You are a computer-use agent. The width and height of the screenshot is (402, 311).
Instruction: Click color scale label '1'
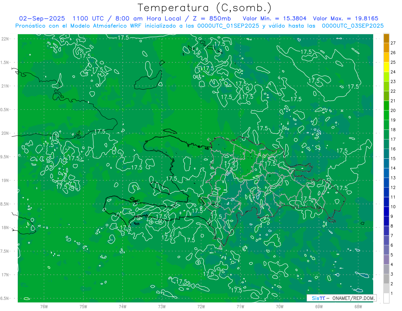coord(392,293)
